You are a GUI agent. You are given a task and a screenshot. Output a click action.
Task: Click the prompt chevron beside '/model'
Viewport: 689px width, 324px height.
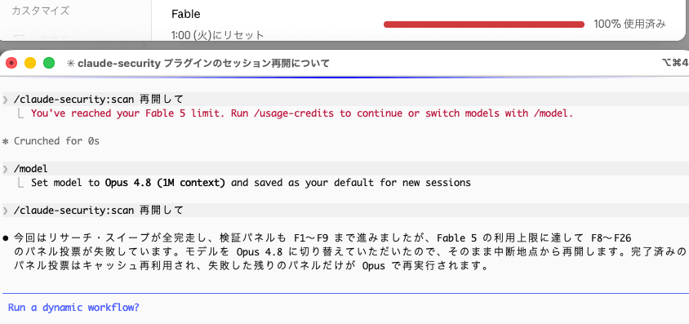point(5,169)
